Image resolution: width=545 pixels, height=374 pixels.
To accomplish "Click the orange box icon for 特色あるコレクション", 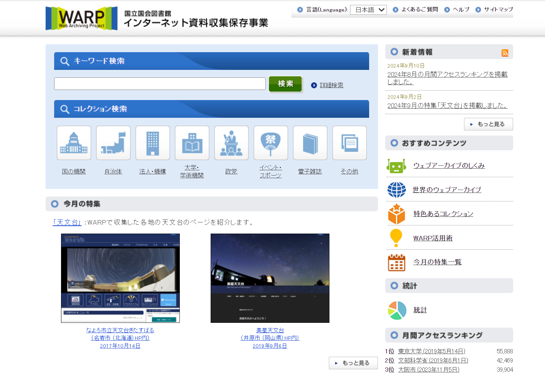I will (x=396, y=214).
